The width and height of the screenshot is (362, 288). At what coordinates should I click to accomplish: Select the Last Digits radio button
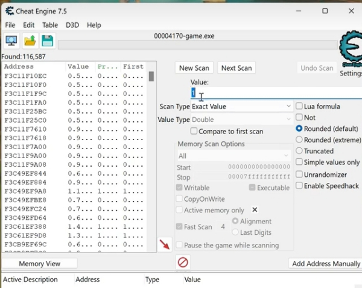tap(235, 232)
